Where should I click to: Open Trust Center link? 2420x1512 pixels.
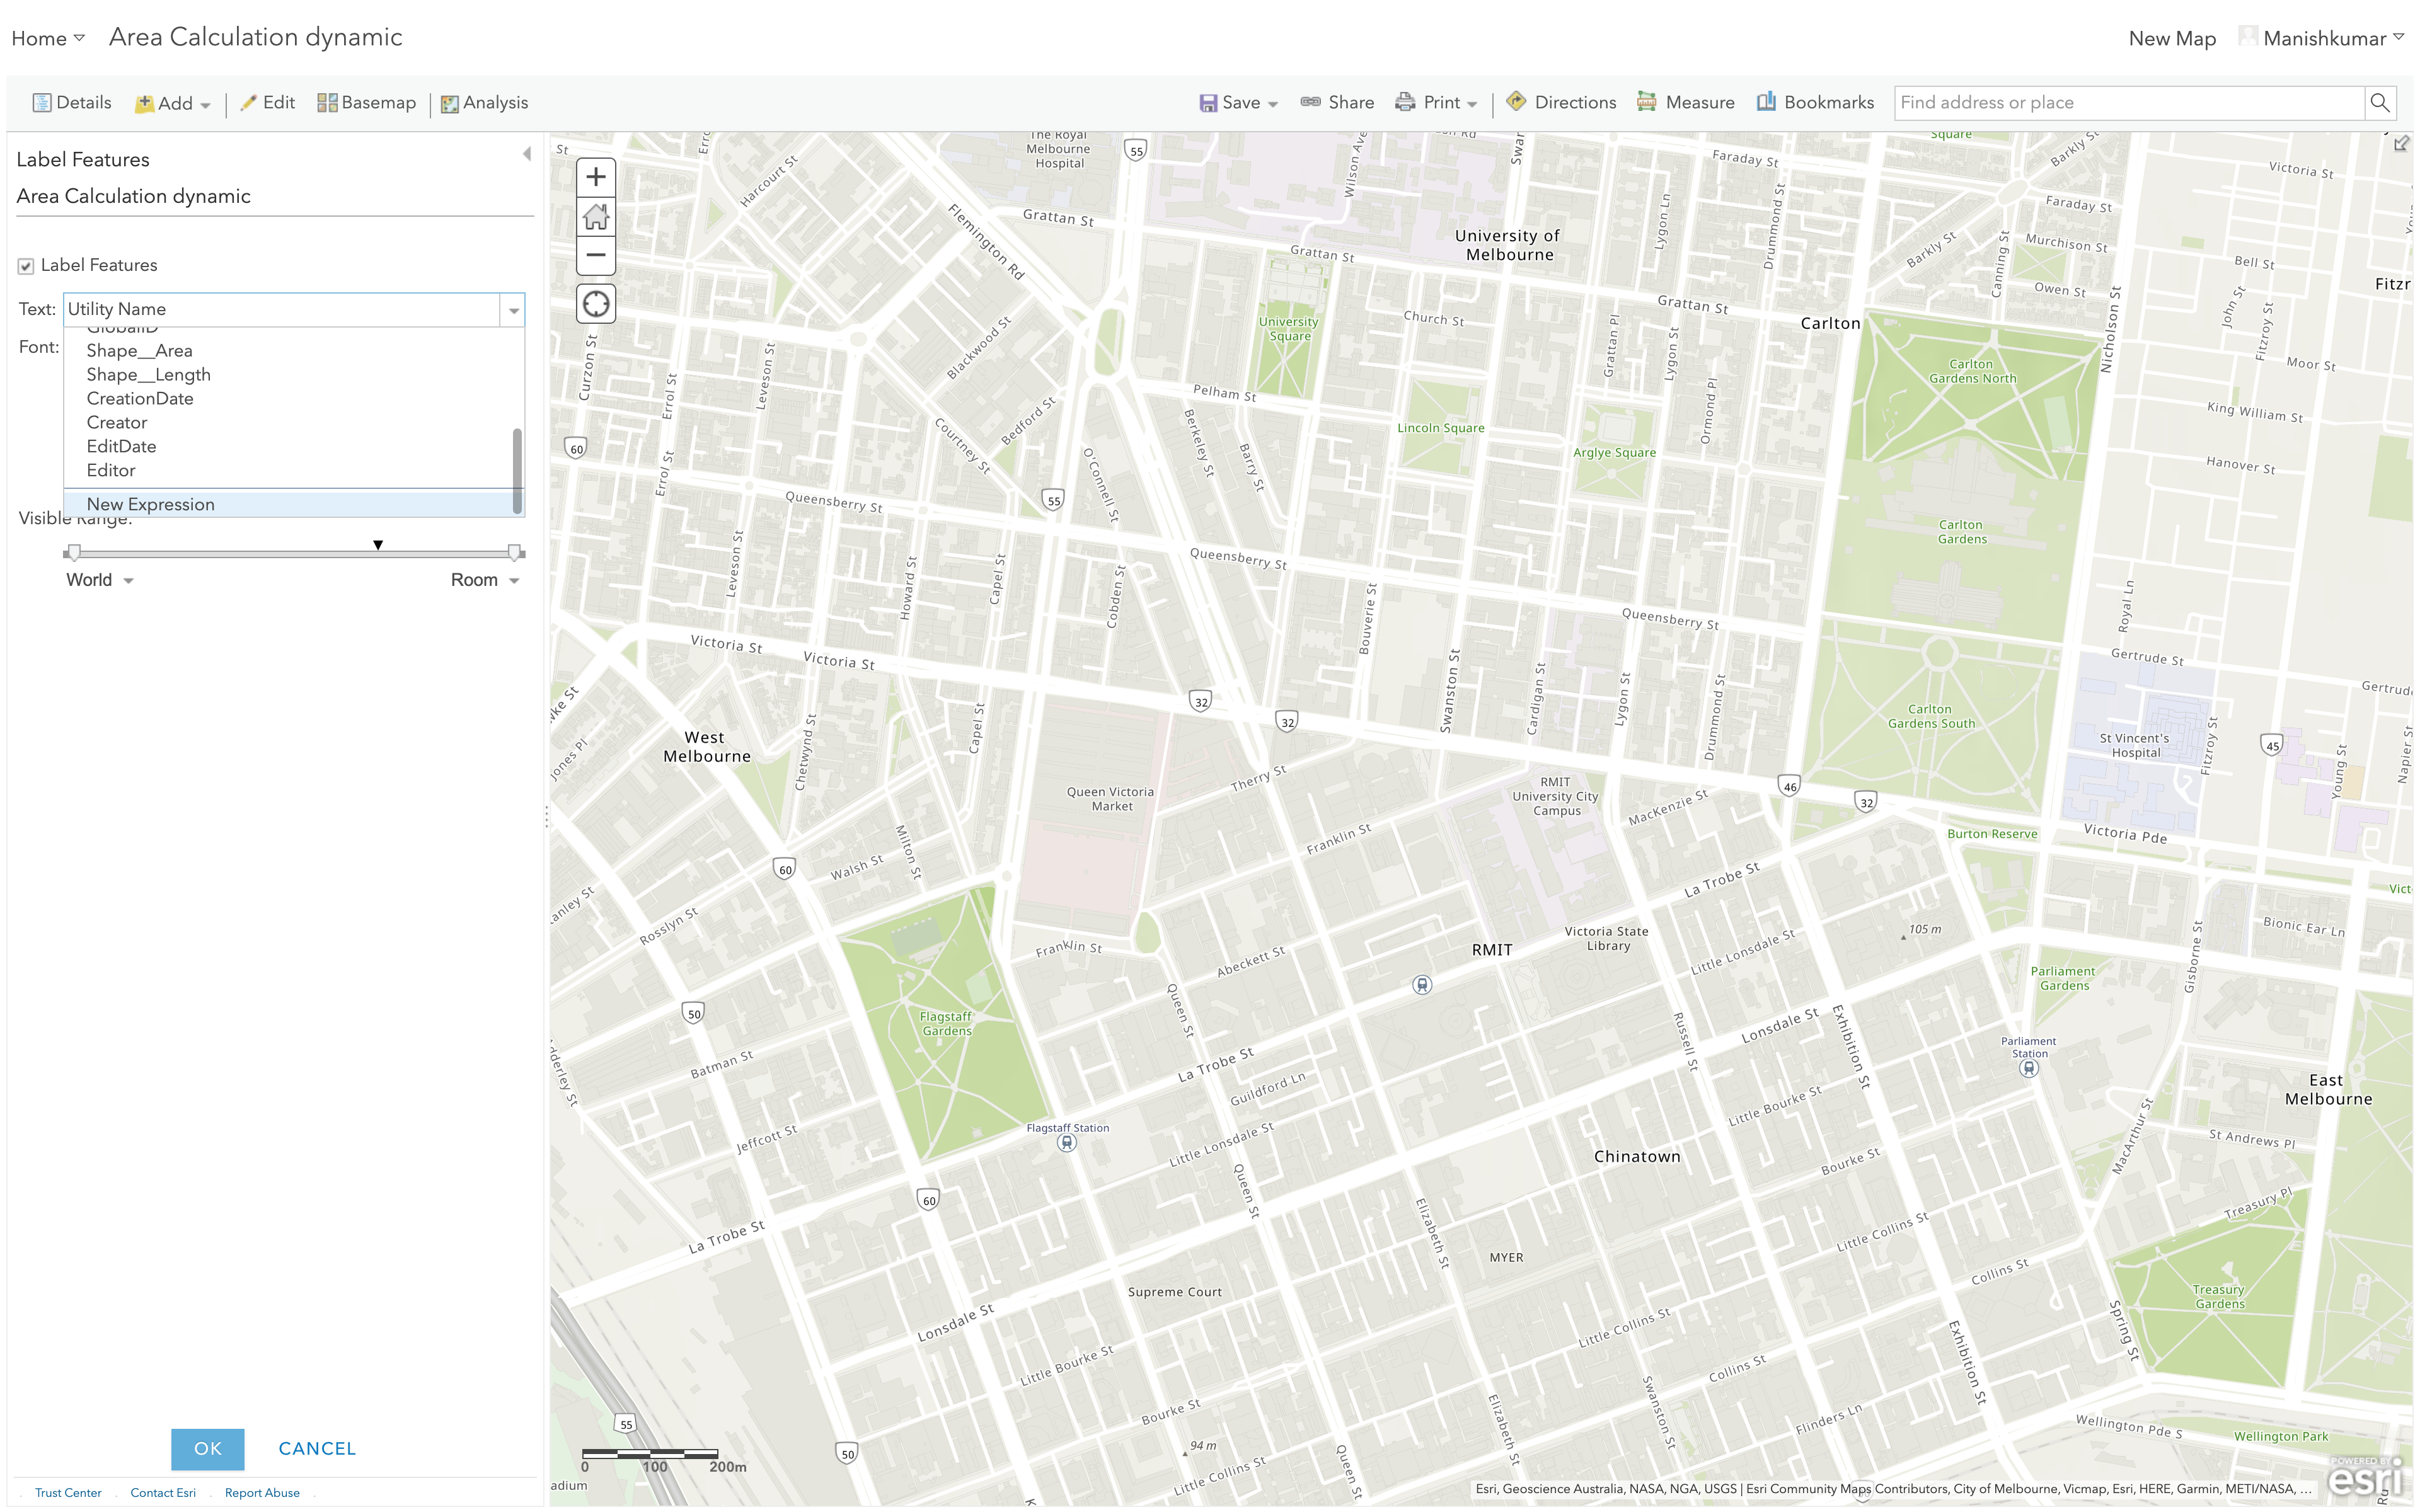click(x=68, y=1492)
